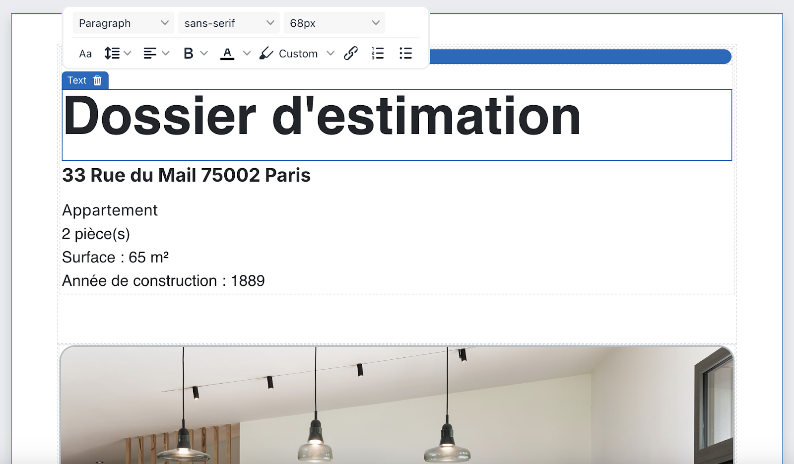Click the paintbrush style icon
This screenshot has height=464, width=794.
[266, 53]
